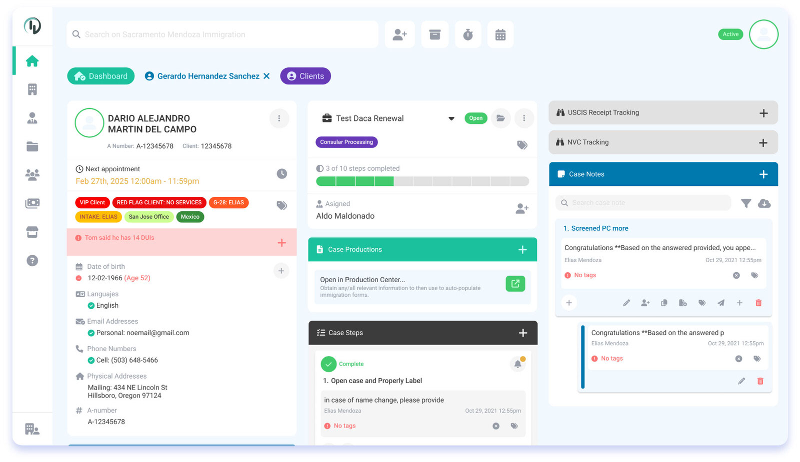The height and width of the screenshot is (462, 800).
Task: Open the archive box icon in toolbar
Action: 434,34
